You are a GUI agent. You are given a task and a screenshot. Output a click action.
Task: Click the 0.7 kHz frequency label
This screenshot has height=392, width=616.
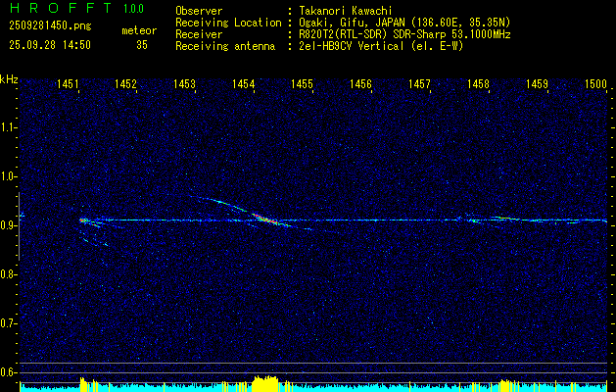(9, 323)
